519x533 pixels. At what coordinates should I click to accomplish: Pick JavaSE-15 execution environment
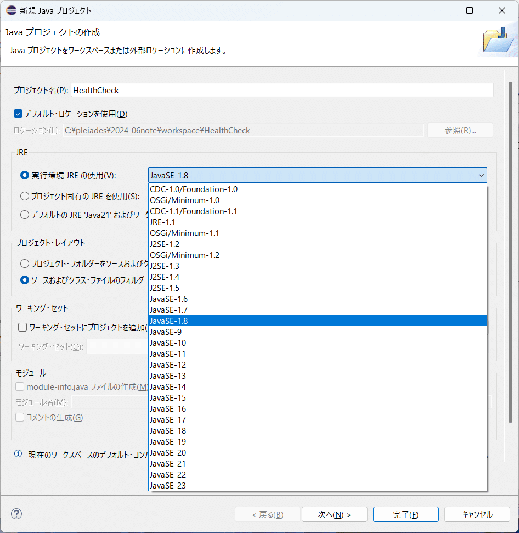317,398
